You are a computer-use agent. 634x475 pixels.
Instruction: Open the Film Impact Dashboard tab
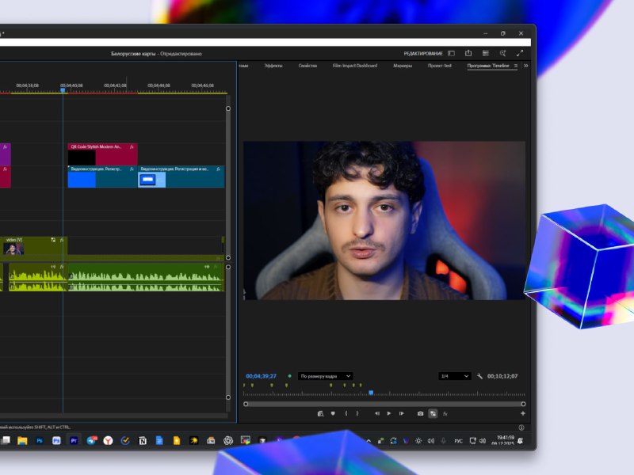[x=355, y=66]
